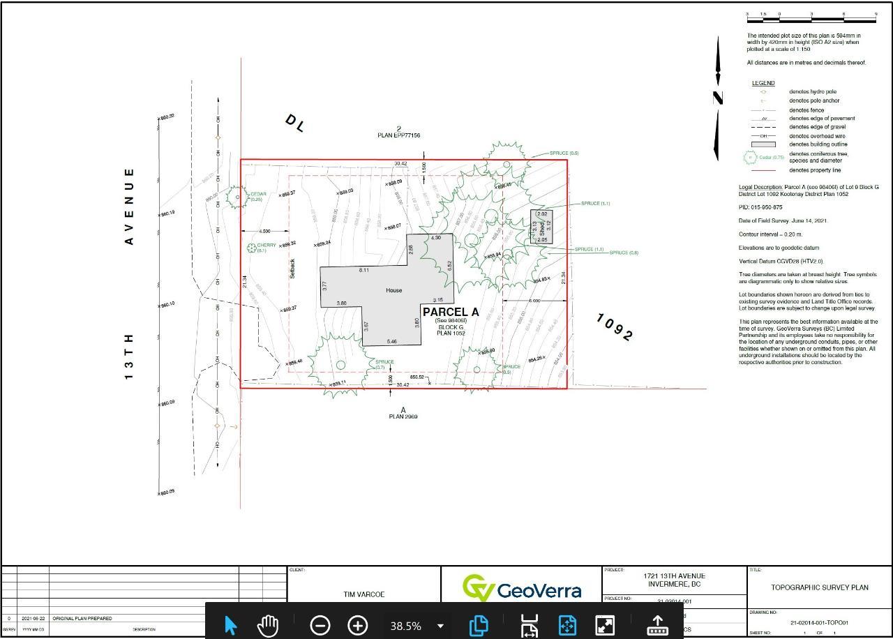Click the GeoVerra logo
This screenshot has width=893, height=639.
[522, 590]
